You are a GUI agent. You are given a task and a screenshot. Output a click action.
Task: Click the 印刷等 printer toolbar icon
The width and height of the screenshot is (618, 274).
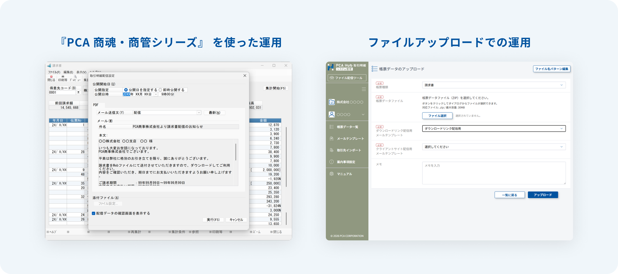[x=63, y=76]
